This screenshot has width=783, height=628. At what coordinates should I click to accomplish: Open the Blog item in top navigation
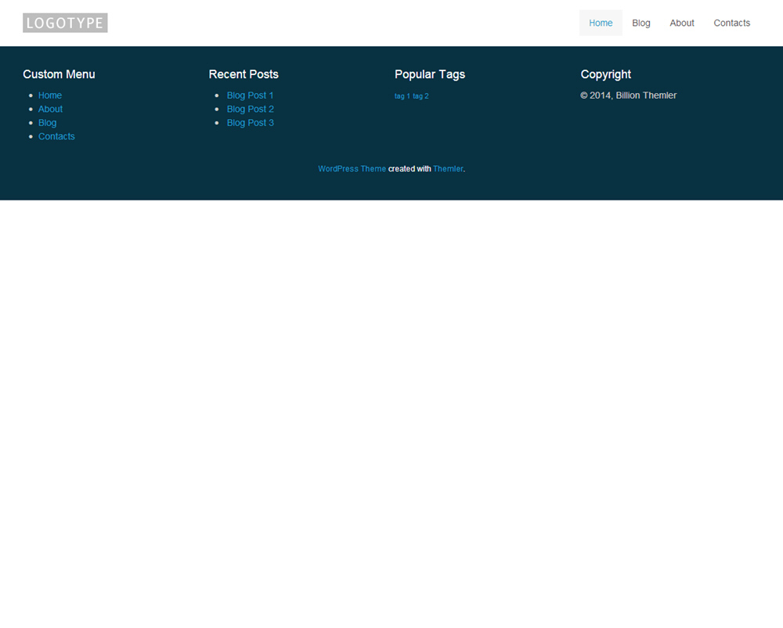[x=641, y=23]
